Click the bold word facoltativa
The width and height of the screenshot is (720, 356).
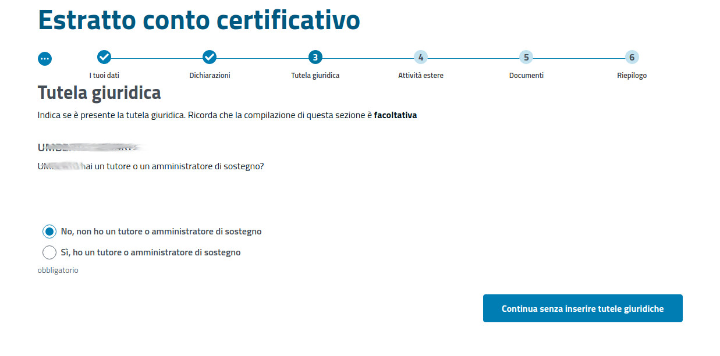395,115
